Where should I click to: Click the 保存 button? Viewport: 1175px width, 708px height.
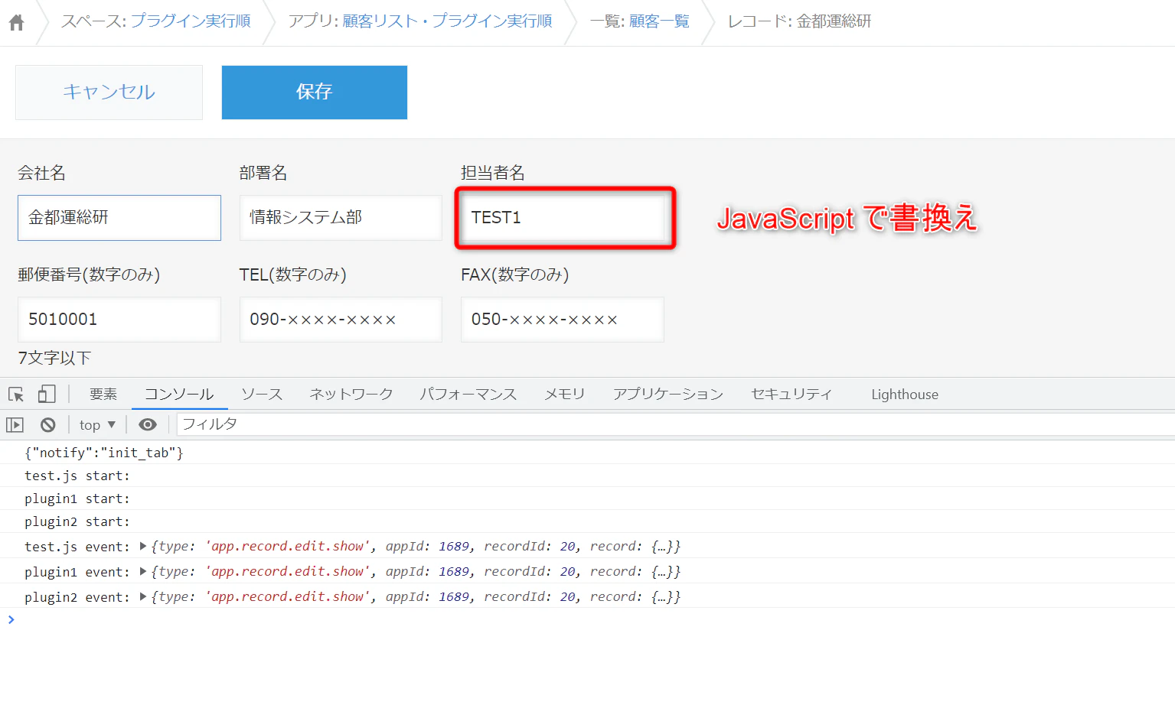pos(315,92)
